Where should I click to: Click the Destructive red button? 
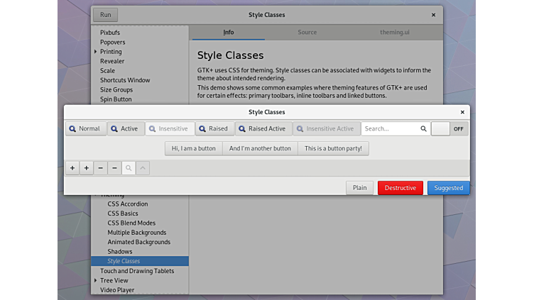(400, 188)
